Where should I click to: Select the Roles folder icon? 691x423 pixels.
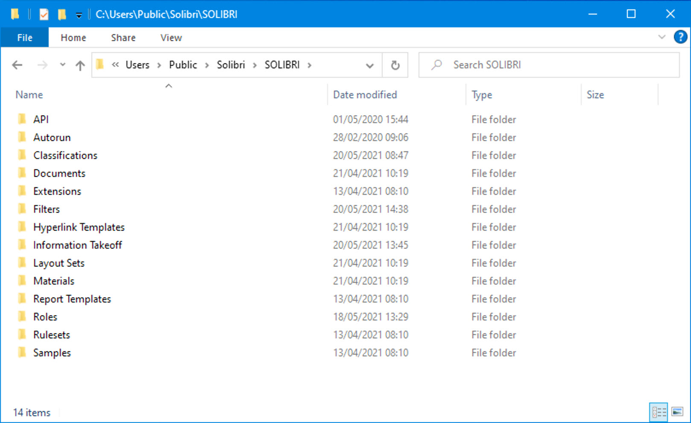(22, 317)
